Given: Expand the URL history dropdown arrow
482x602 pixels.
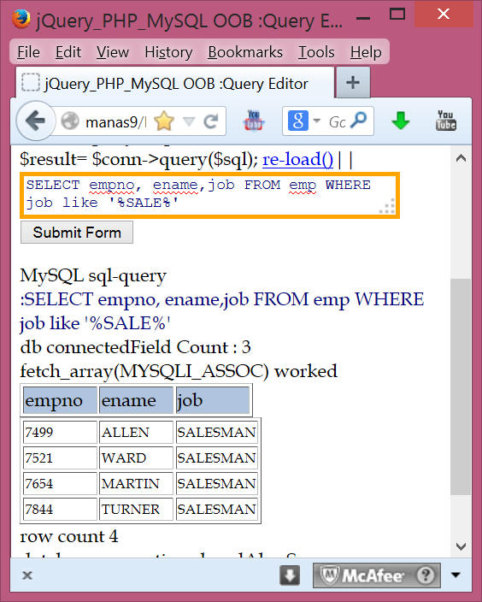Looking at the screenshot, I should click(x=188, y=121).
